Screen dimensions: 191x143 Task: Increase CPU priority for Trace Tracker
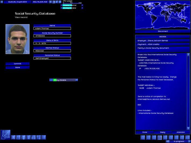pos(82,5)
